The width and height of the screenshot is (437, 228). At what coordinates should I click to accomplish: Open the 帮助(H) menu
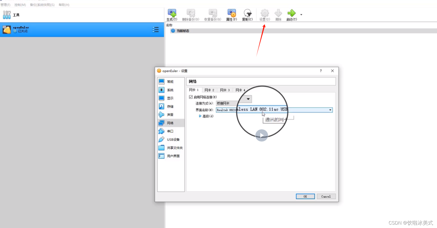64,5
